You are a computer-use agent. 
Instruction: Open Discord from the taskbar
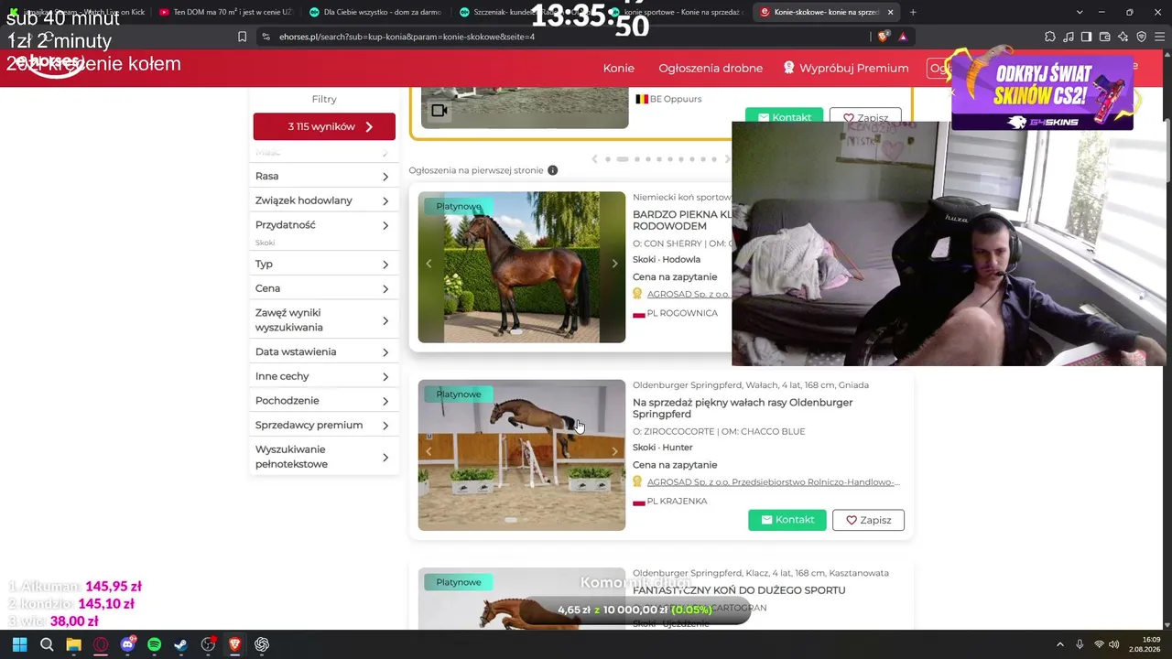point(127,644)
